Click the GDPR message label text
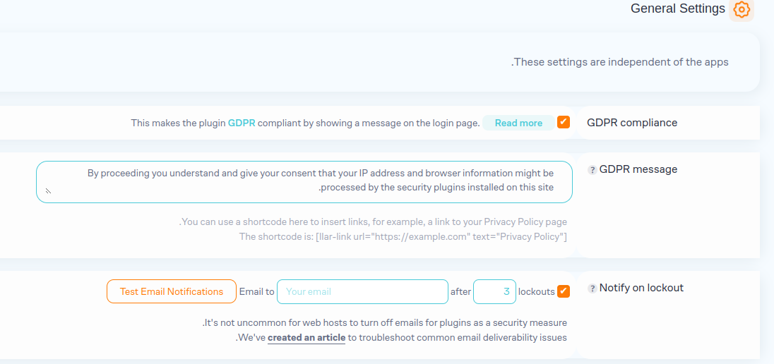Screen dimensions: 774x364 [638, 169]
